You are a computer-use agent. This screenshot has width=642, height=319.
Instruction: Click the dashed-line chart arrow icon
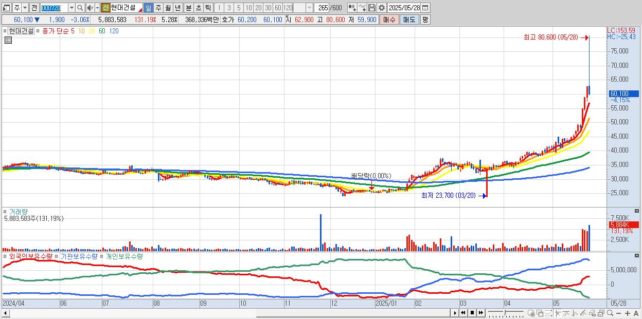point(548,313)
